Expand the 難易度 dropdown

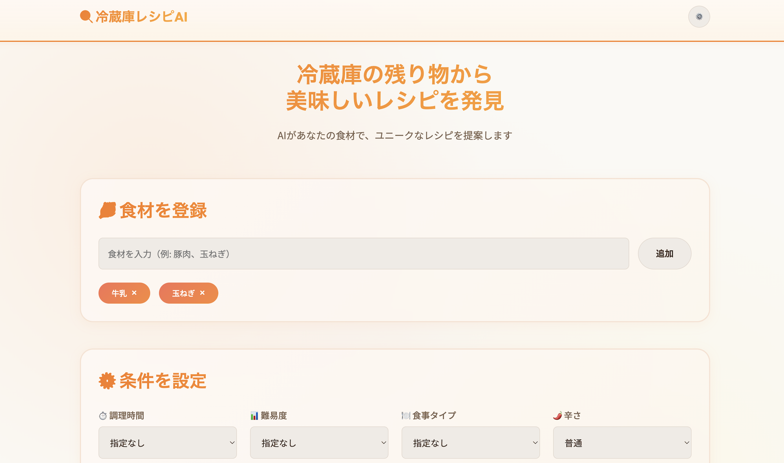point(319,443)
